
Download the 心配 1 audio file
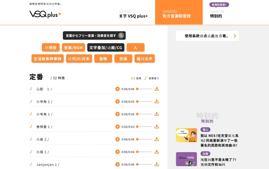(x=157, y=89)
